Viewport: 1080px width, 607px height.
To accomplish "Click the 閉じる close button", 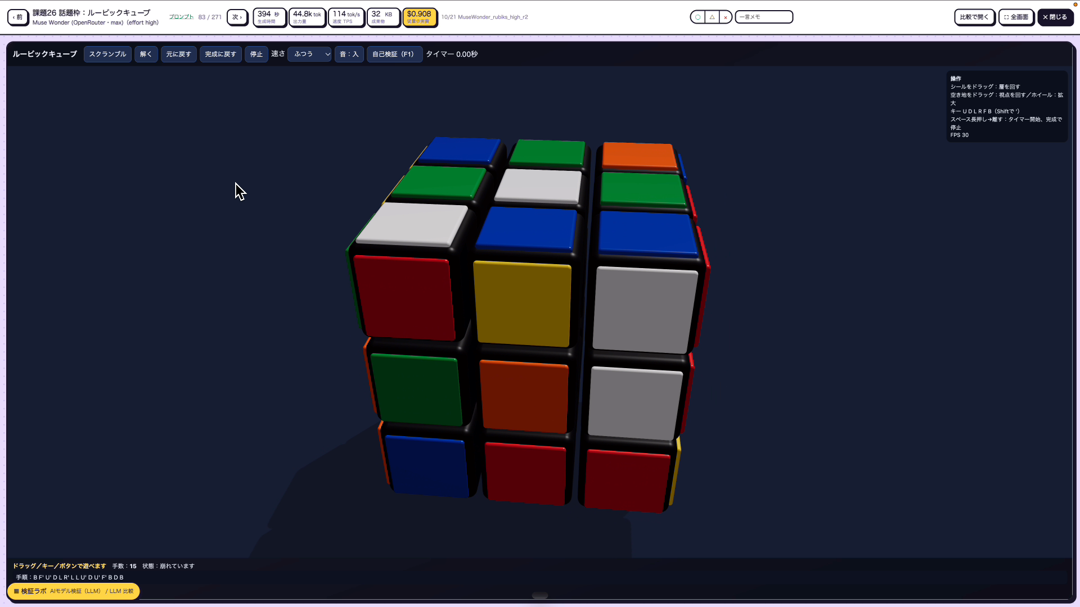I will coord(1055,17).
